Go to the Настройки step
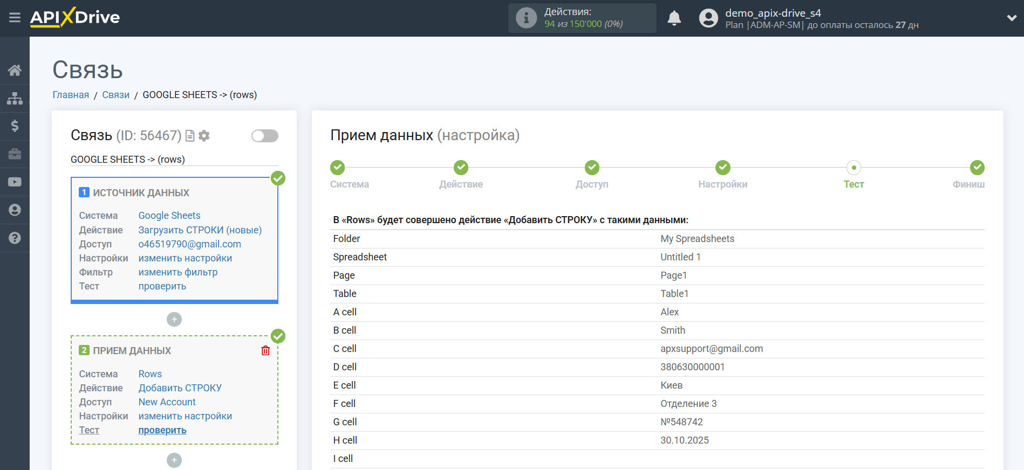Image resolution: width=1024 pixels, height=470 pixels. tap(723, 168)
